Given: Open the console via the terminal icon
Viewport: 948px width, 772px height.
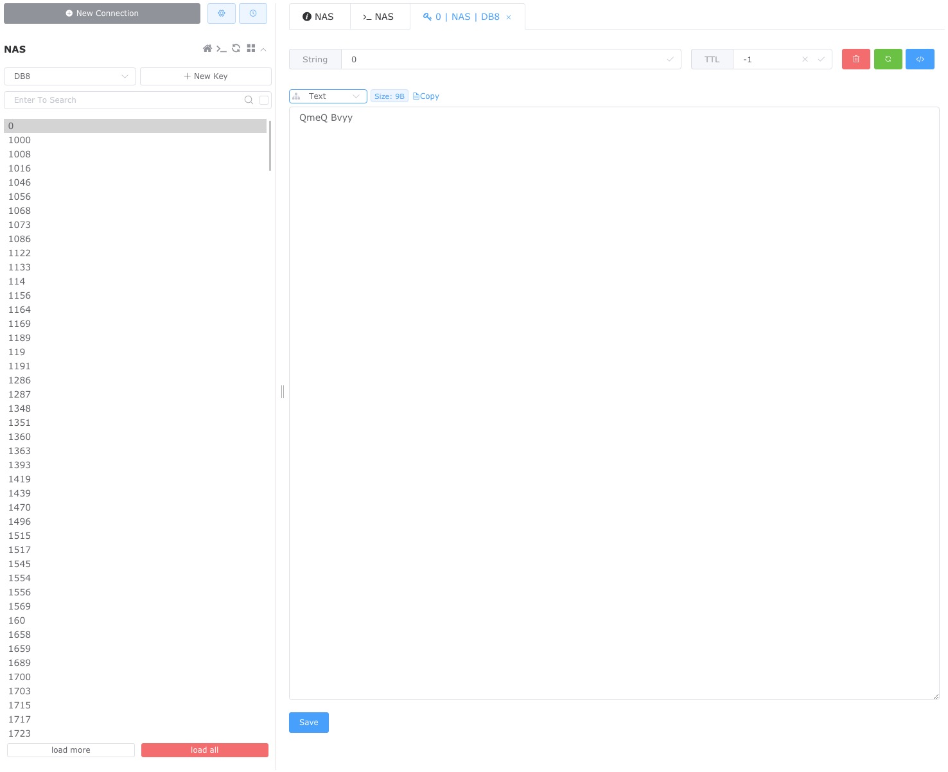Looking at the screenshot, I should click(x=222, y=48).
